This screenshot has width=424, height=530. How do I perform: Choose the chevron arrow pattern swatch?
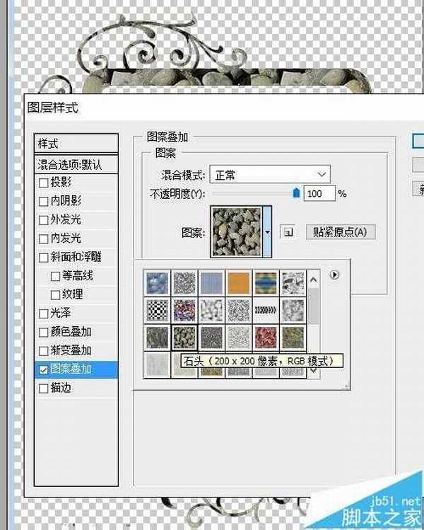pos(266,309)
